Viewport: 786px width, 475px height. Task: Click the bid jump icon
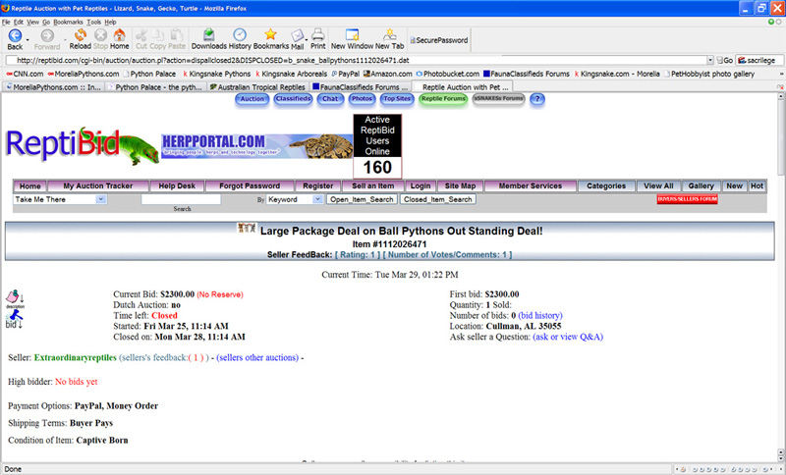[x=14, y=319]
